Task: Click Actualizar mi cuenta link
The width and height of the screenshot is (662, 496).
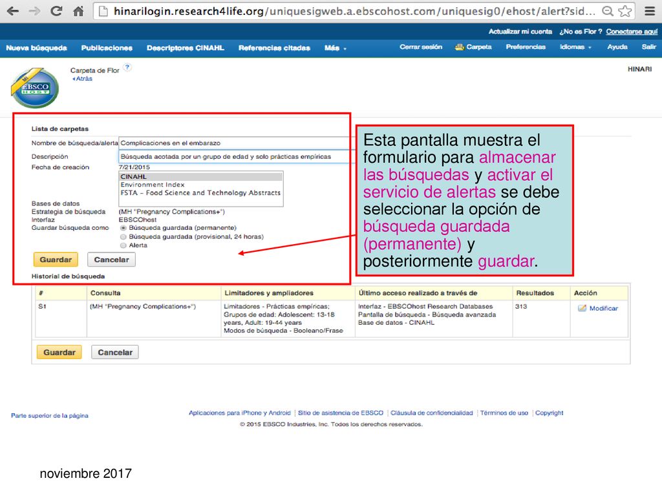Action: coord(520,32)
